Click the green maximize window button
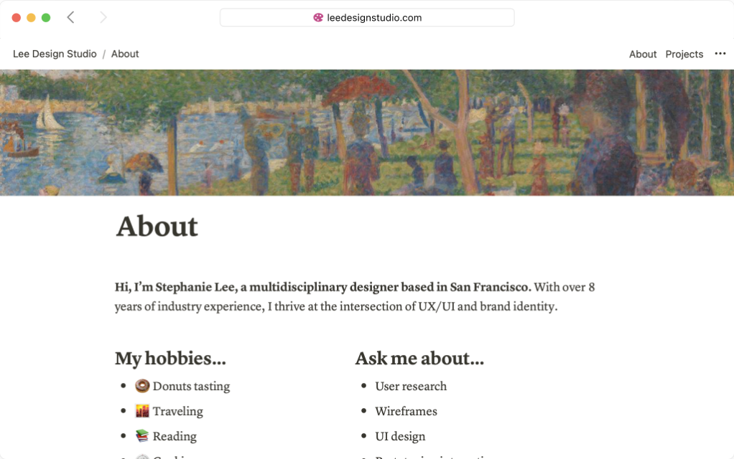This screenshot has height=459, width=734. (x=46, y=17)
